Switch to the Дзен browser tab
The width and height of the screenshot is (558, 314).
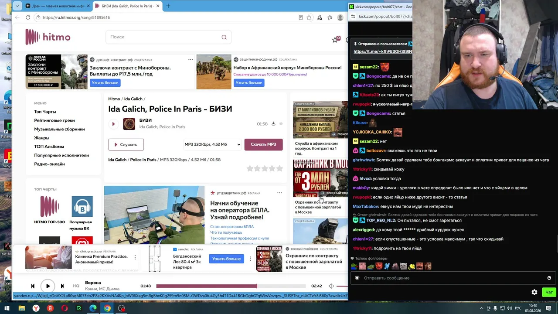point(57,6)
